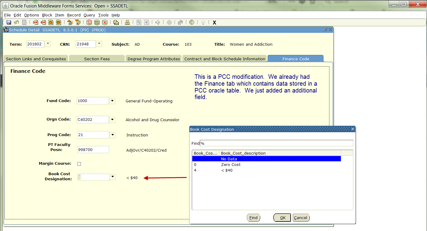Screen dimensions: 427x231
Task: Click the magnifier display document icon
Action: point(139,22)
